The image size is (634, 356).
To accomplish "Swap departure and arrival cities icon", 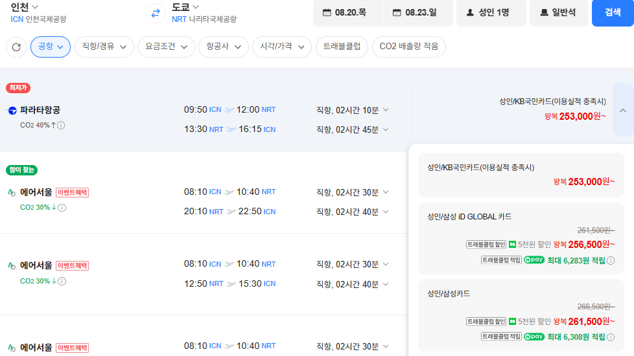I will pos(156,14).
